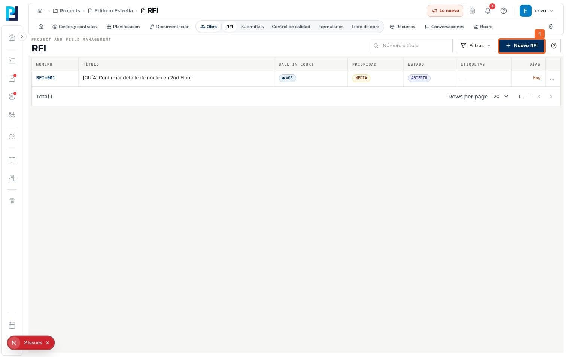Image resolution: width=568 pixels, height=357 pixels.
Task: Go to Edificio Estrella in breadcrumb
Action: pos(110,11)
